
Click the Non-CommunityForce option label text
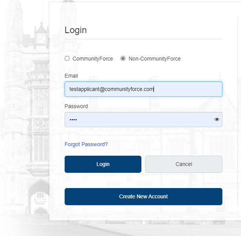tap(155, 59)
